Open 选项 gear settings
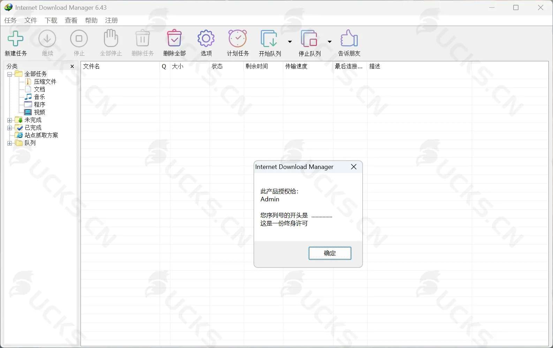Screen dimensions: 553x348 point(206,39)
